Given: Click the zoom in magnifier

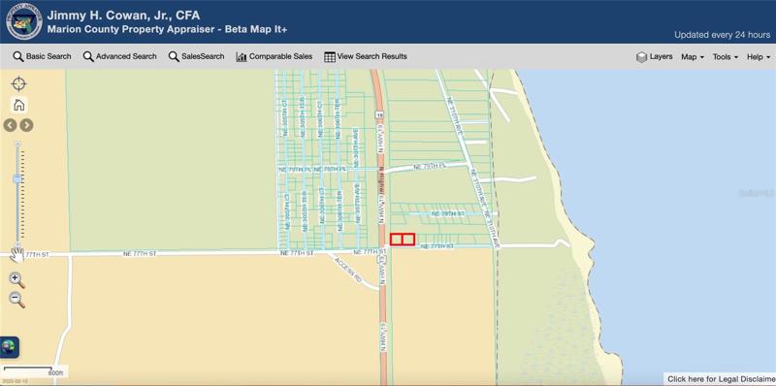Looking at the screenshot, I should click(x=16, y=280).
